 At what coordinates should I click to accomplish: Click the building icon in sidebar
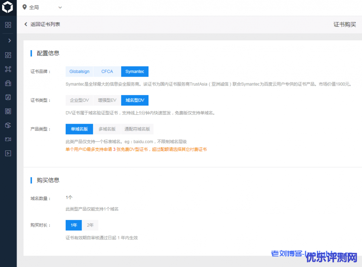click(8, 83)
